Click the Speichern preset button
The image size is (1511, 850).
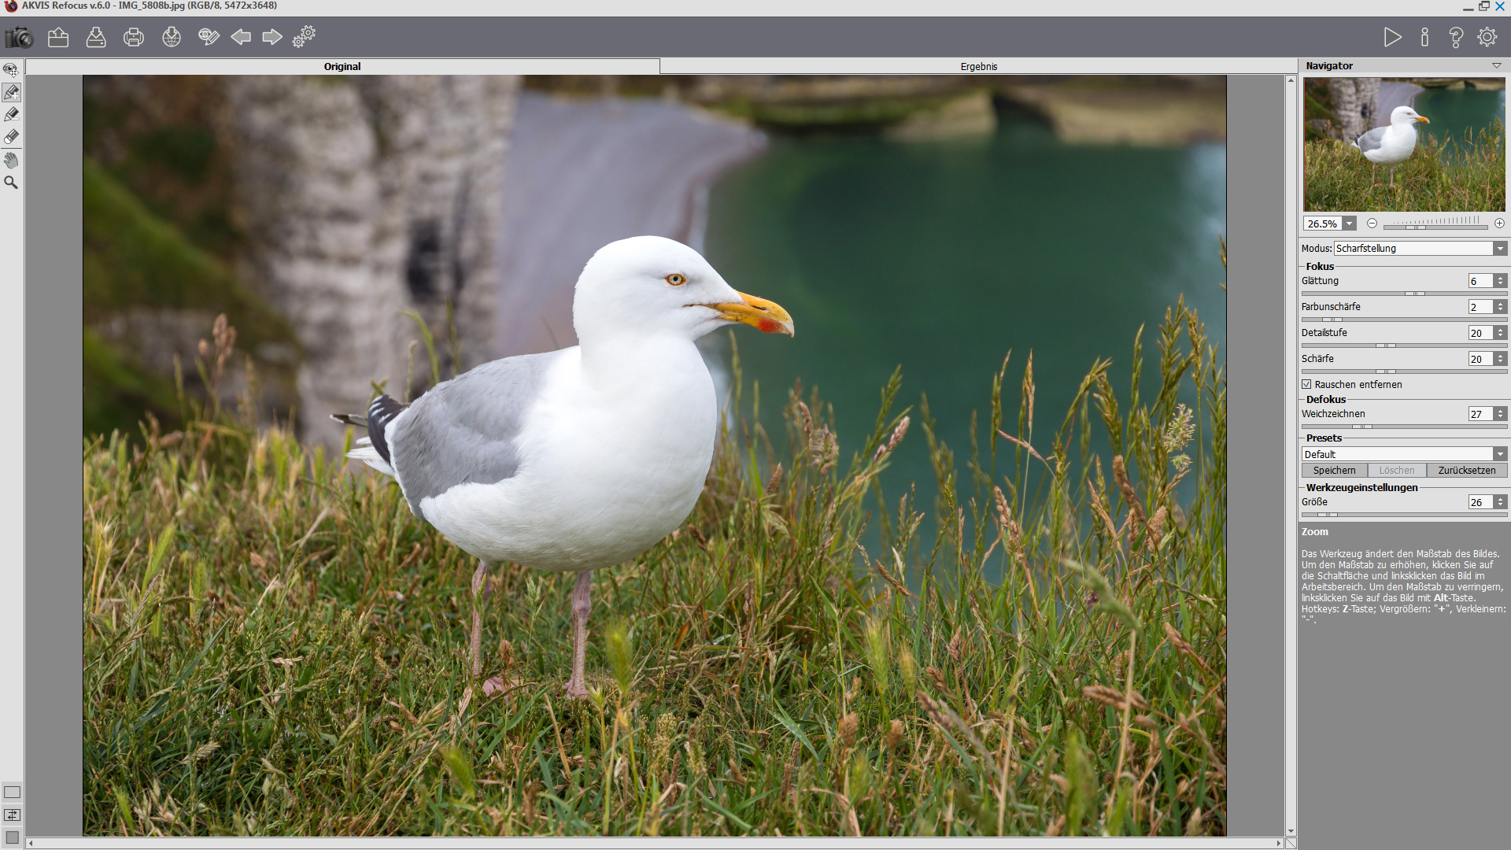click(1335, 471)
